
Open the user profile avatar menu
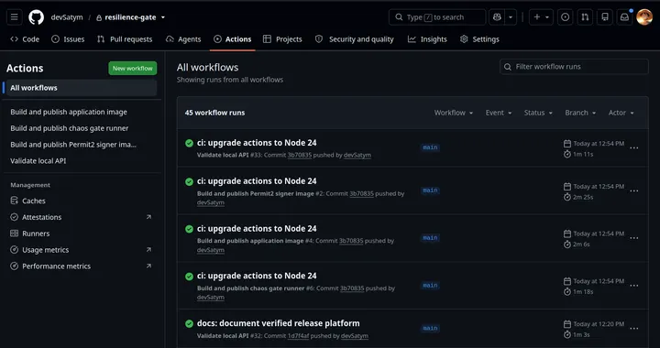644,17
